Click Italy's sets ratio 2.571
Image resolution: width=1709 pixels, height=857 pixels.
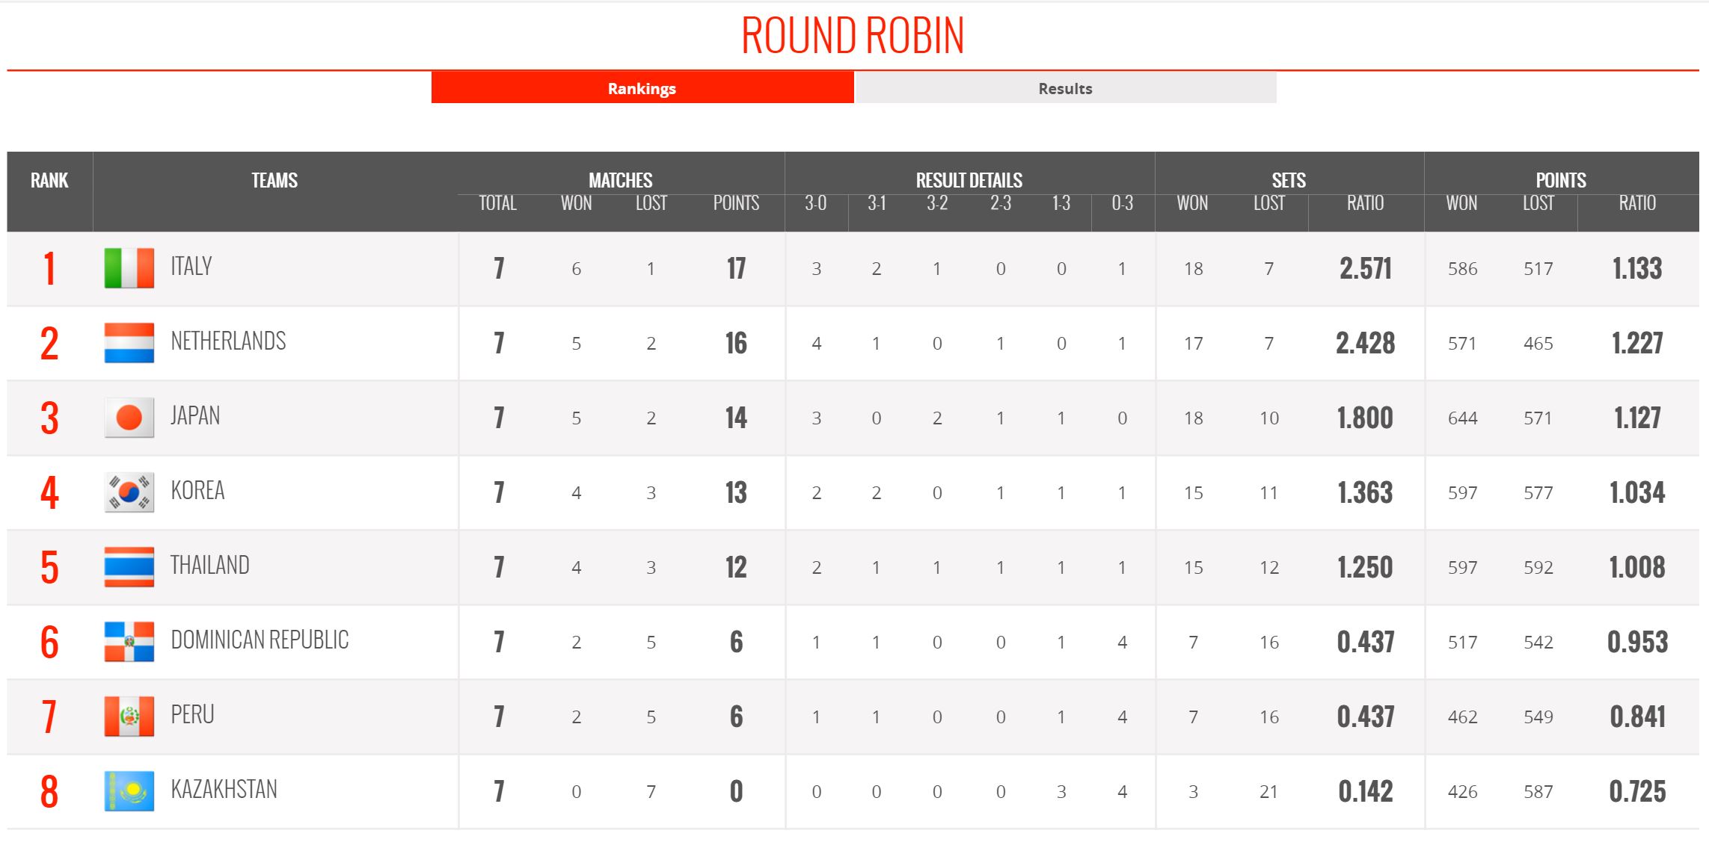pyautogui.click(x=1366, y=268)
